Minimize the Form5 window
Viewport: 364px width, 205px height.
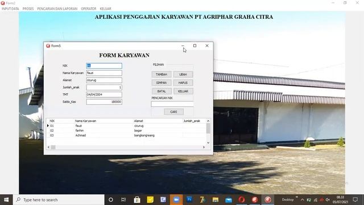tap(183, 46)
